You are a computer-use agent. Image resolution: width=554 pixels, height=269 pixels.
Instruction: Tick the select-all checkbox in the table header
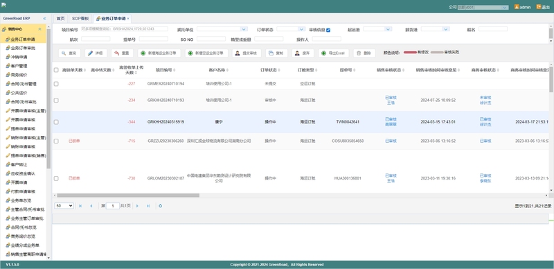56,70
